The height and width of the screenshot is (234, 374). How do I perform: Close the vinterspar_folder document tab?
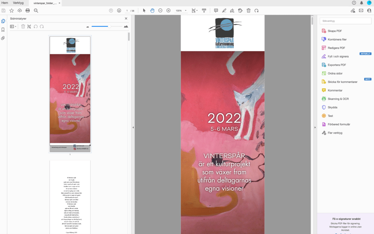(60, 3)
